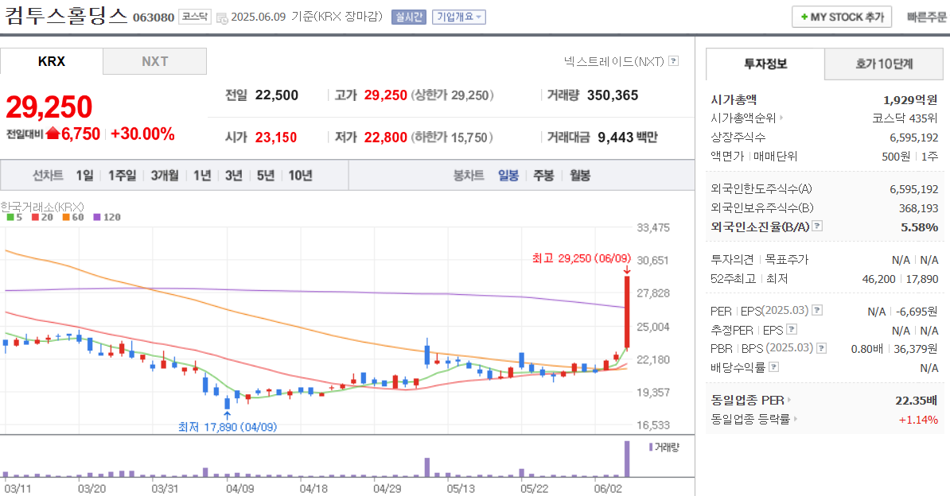Select the 일봉 candlestick chart
The width and height of the screenshot is (950, 496).
pyautogui.click(x=508, y=176)
